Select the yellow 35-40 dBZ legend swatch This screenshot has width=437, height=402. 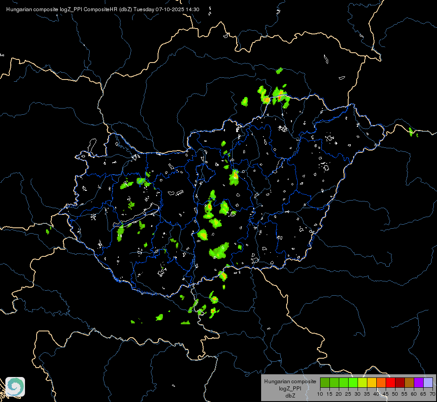point(372,382)
